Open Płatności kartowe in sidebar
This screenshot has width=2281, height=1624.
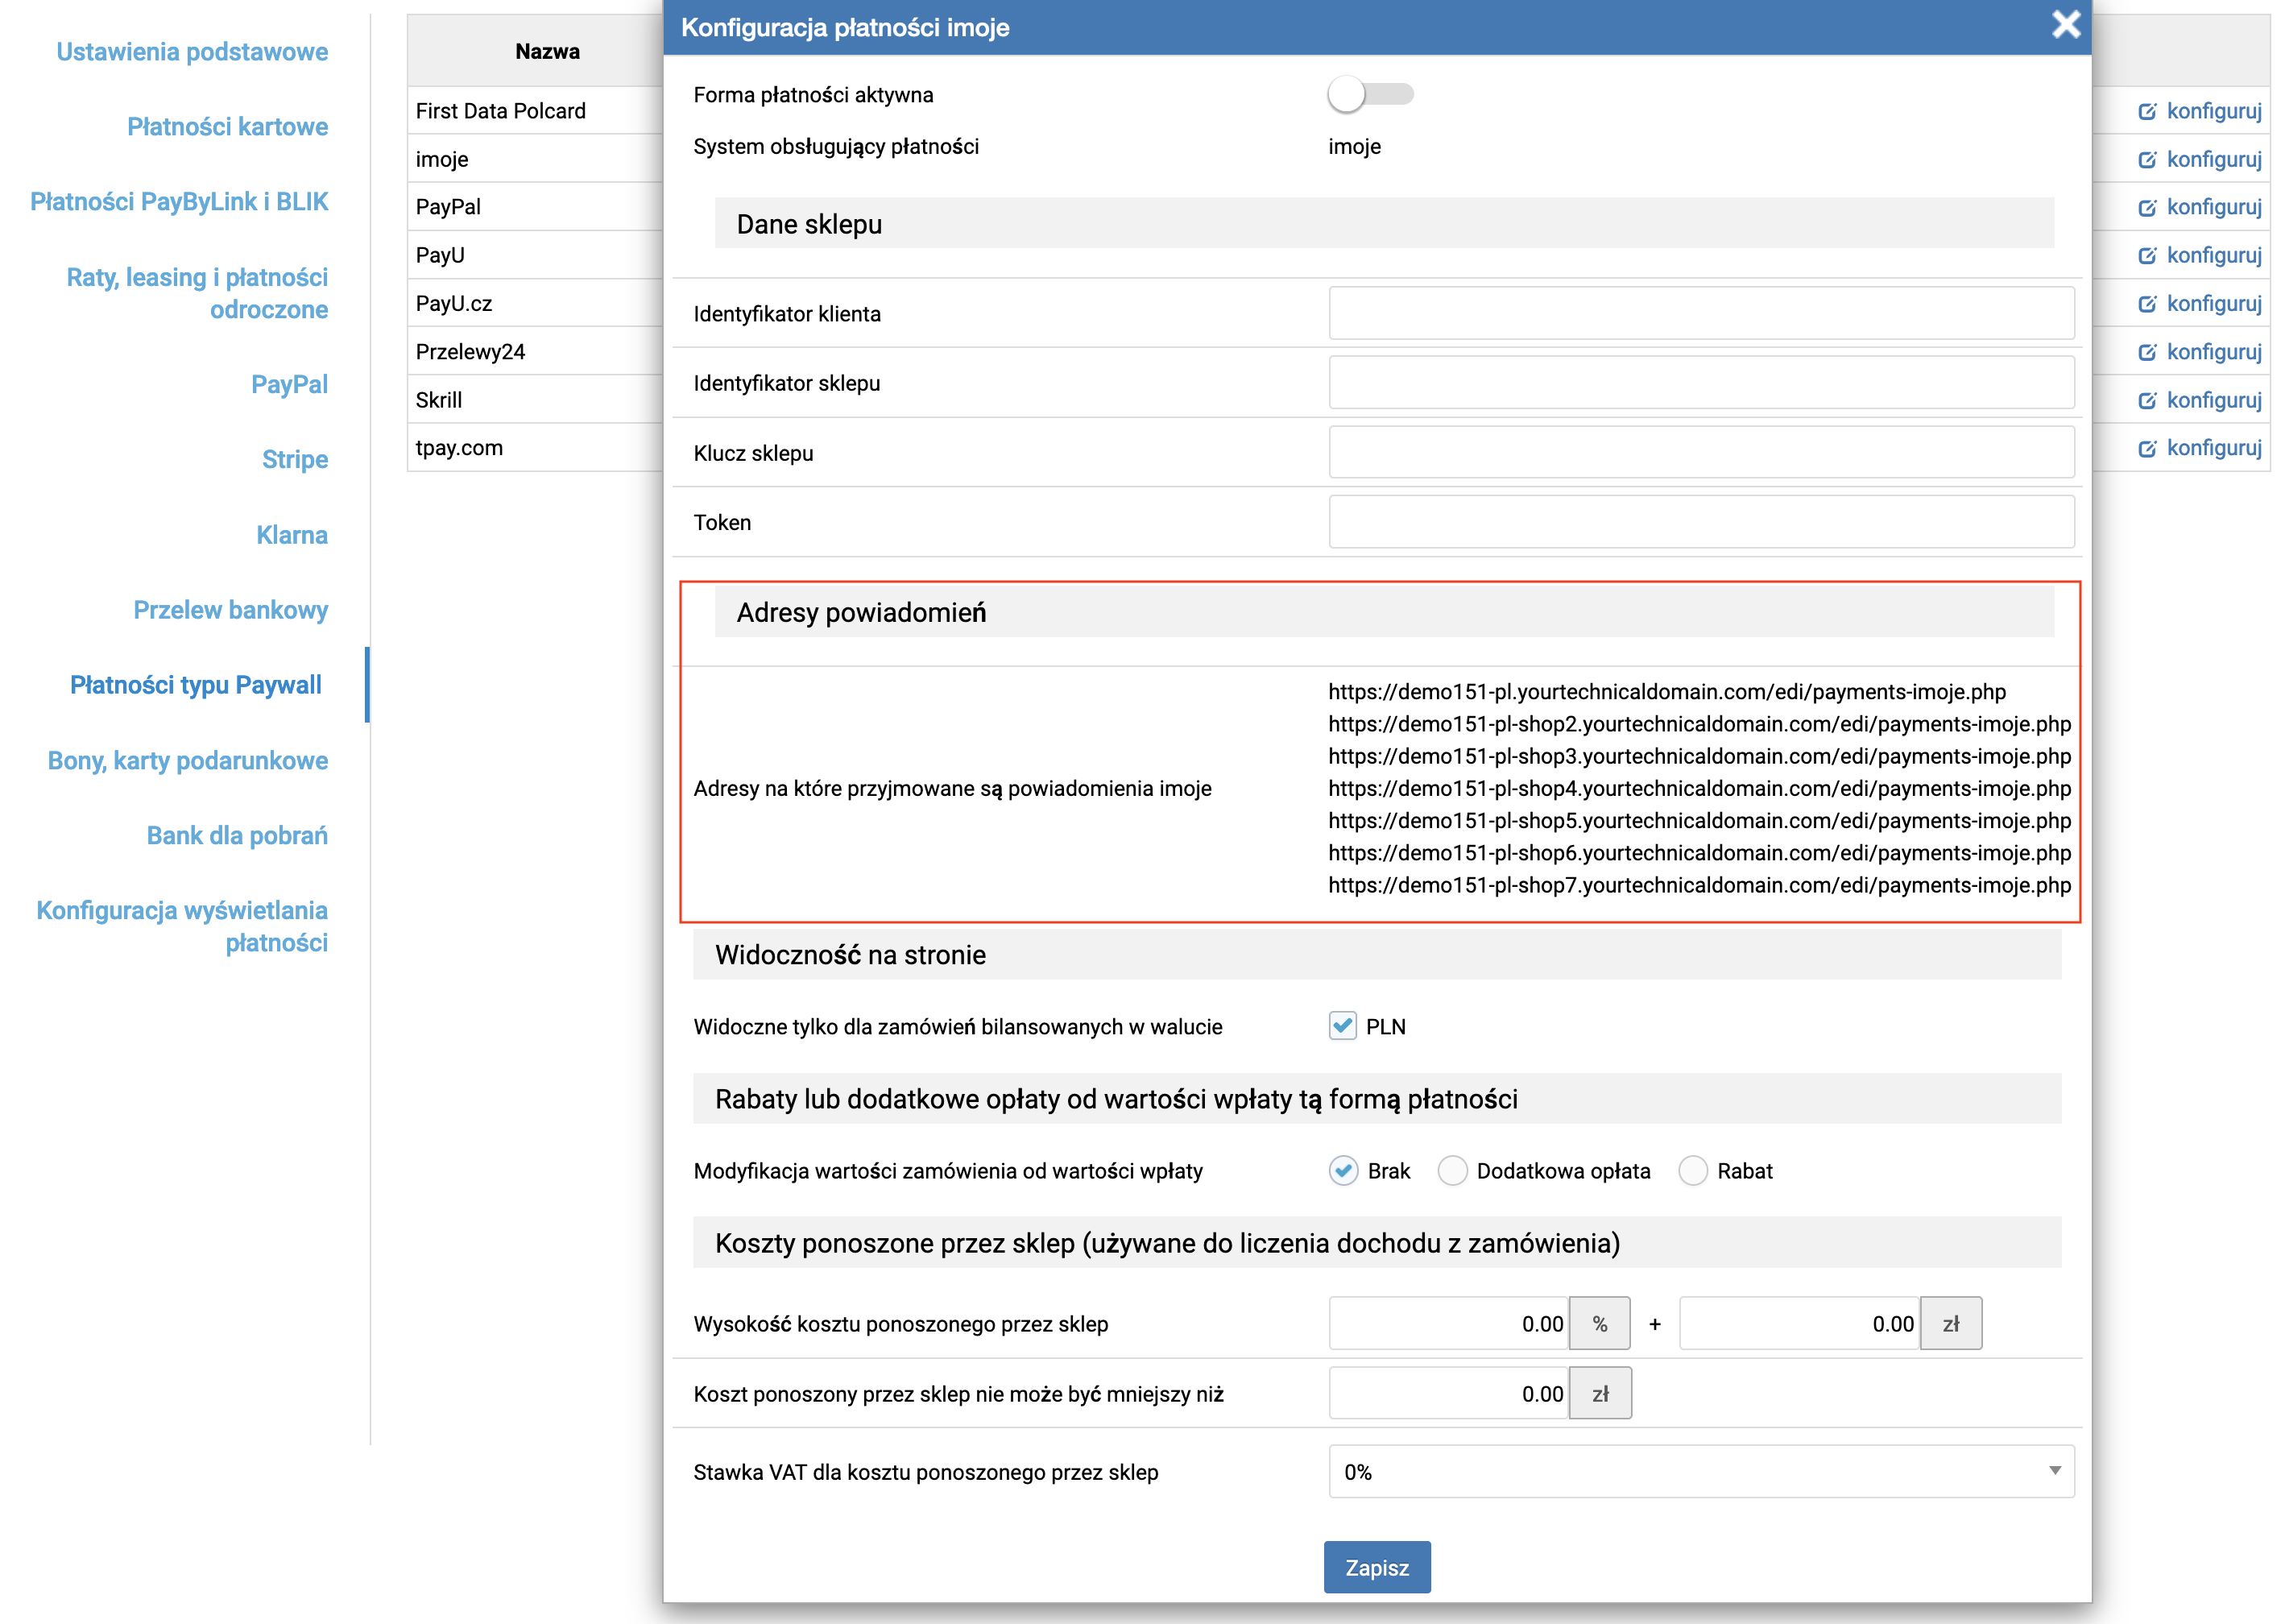tap(228, 127)
